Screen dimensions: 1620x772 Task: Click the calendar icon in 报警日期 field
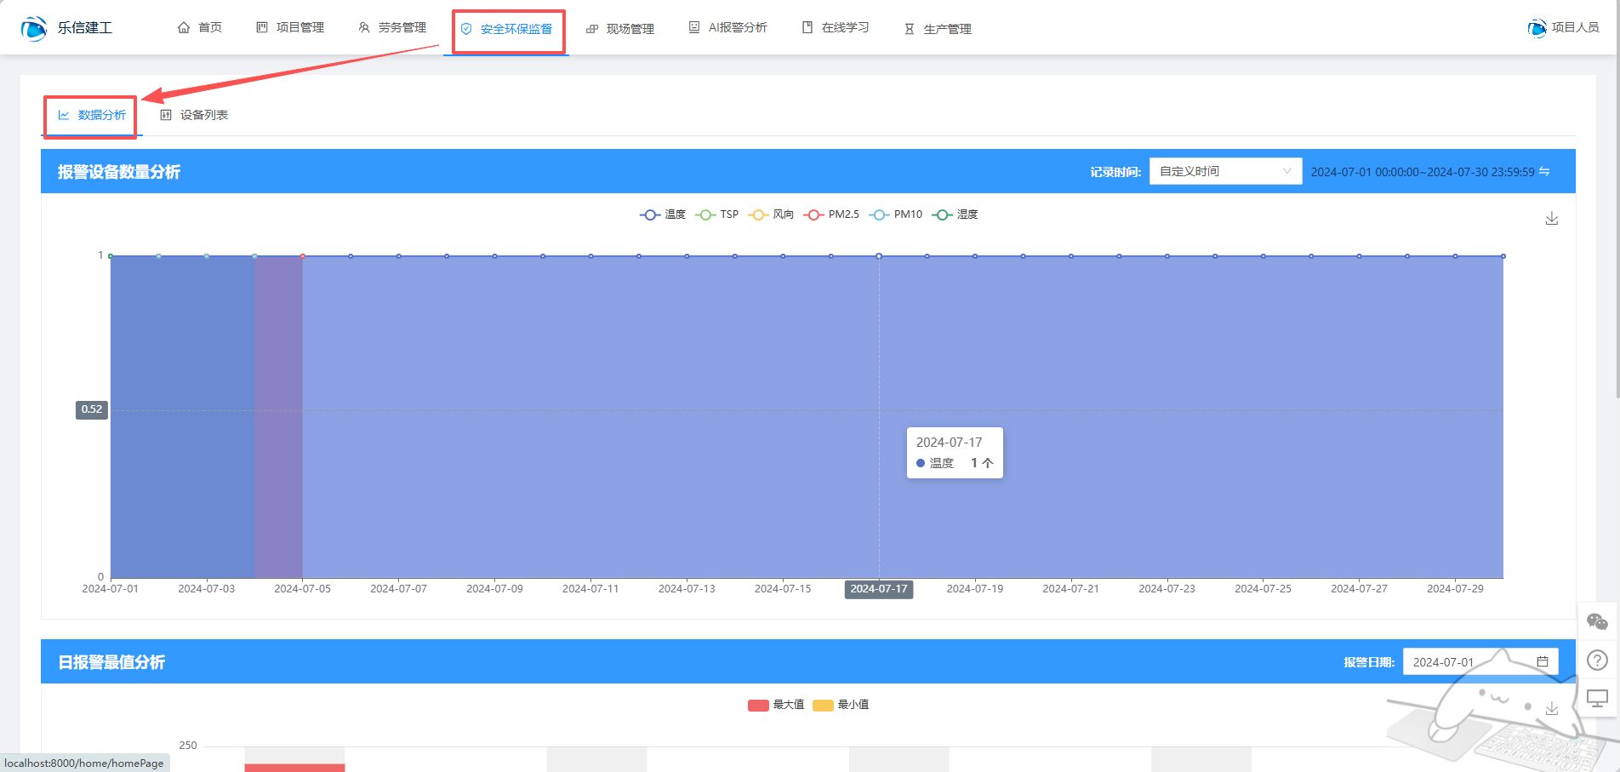[1542, 662]
